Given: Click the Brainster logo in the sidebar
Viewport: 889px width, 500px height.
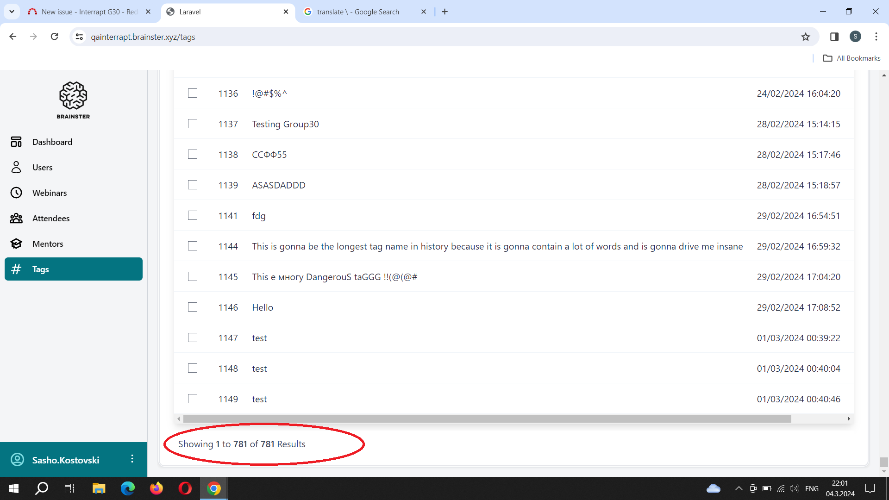Looking at the screenshot, I should pyautogui.click(x=73, y=100).
